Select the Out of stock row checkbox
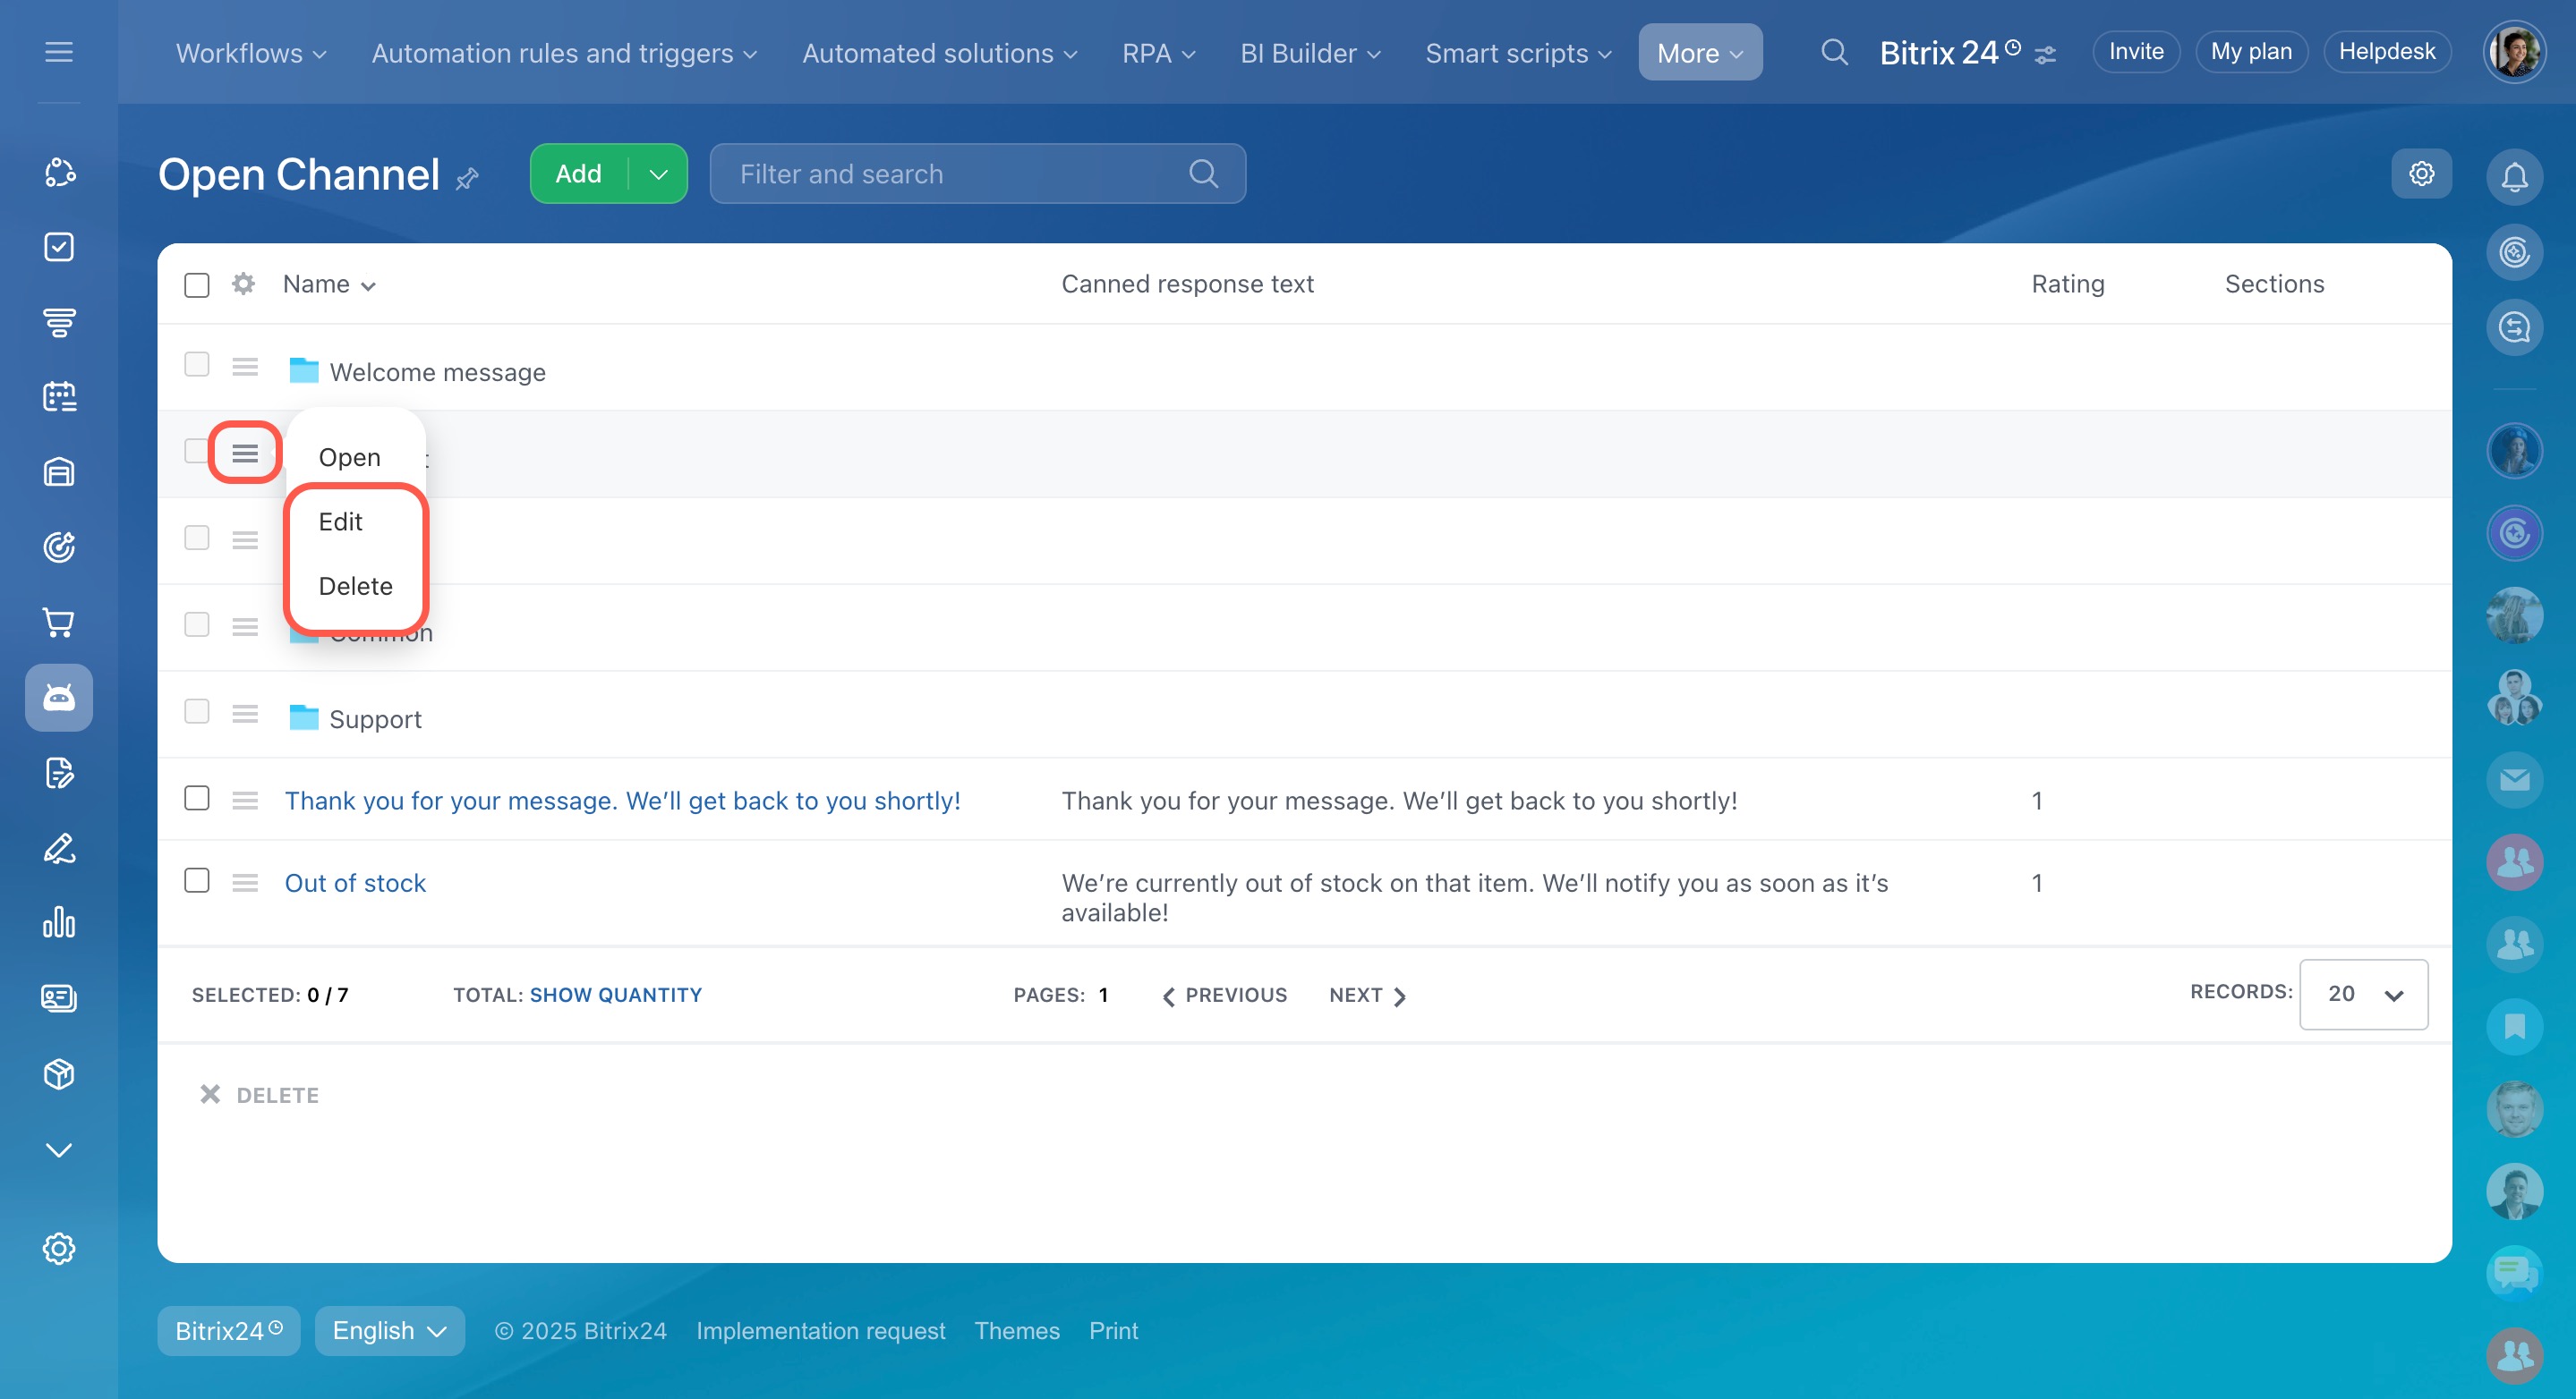The width and height of the screenshot is (2576, 1399). 197,880
